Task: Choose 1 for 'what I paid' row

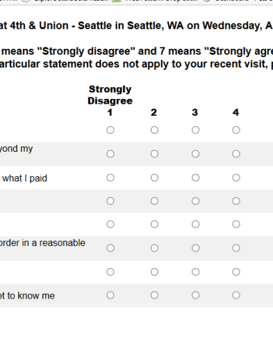Action: (x=110, y=178)
